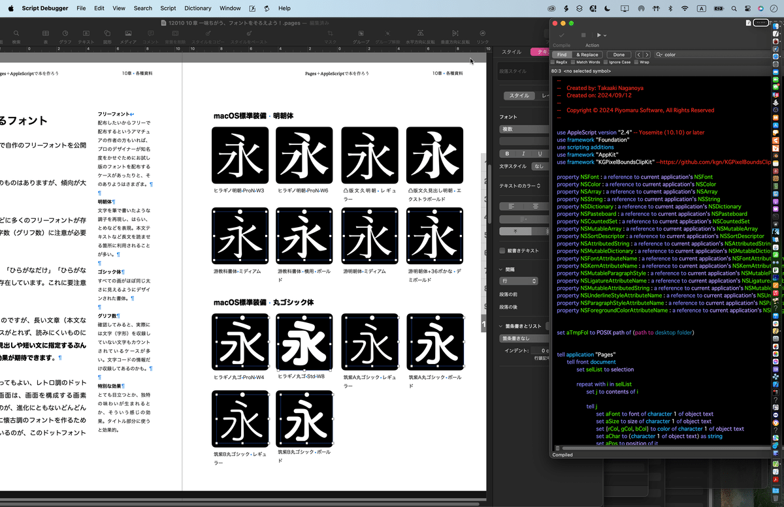This screenshot has height=507, width=784.
Task: Click the flip horizontally toolbar icon
Action: click(x=421, y=33)
